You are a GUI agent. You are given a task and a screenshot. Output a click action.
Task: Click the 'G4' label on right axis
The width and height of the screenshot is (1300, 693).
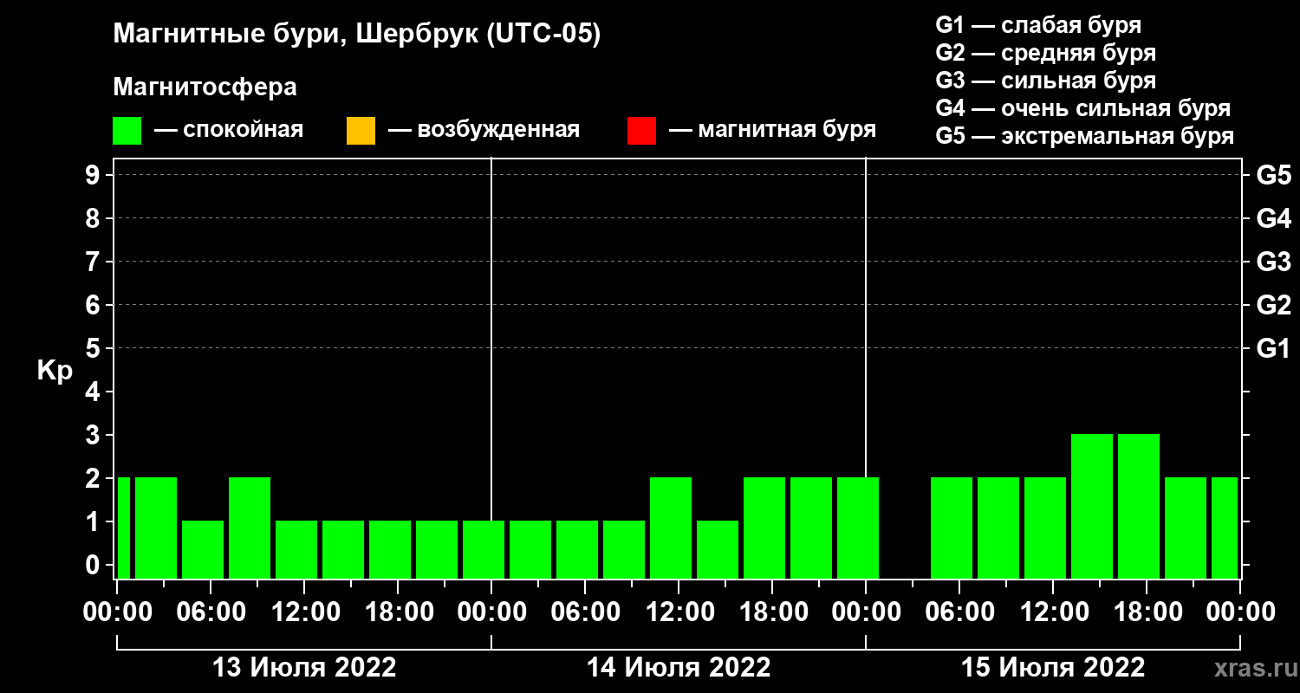[x=1274, y=218]
